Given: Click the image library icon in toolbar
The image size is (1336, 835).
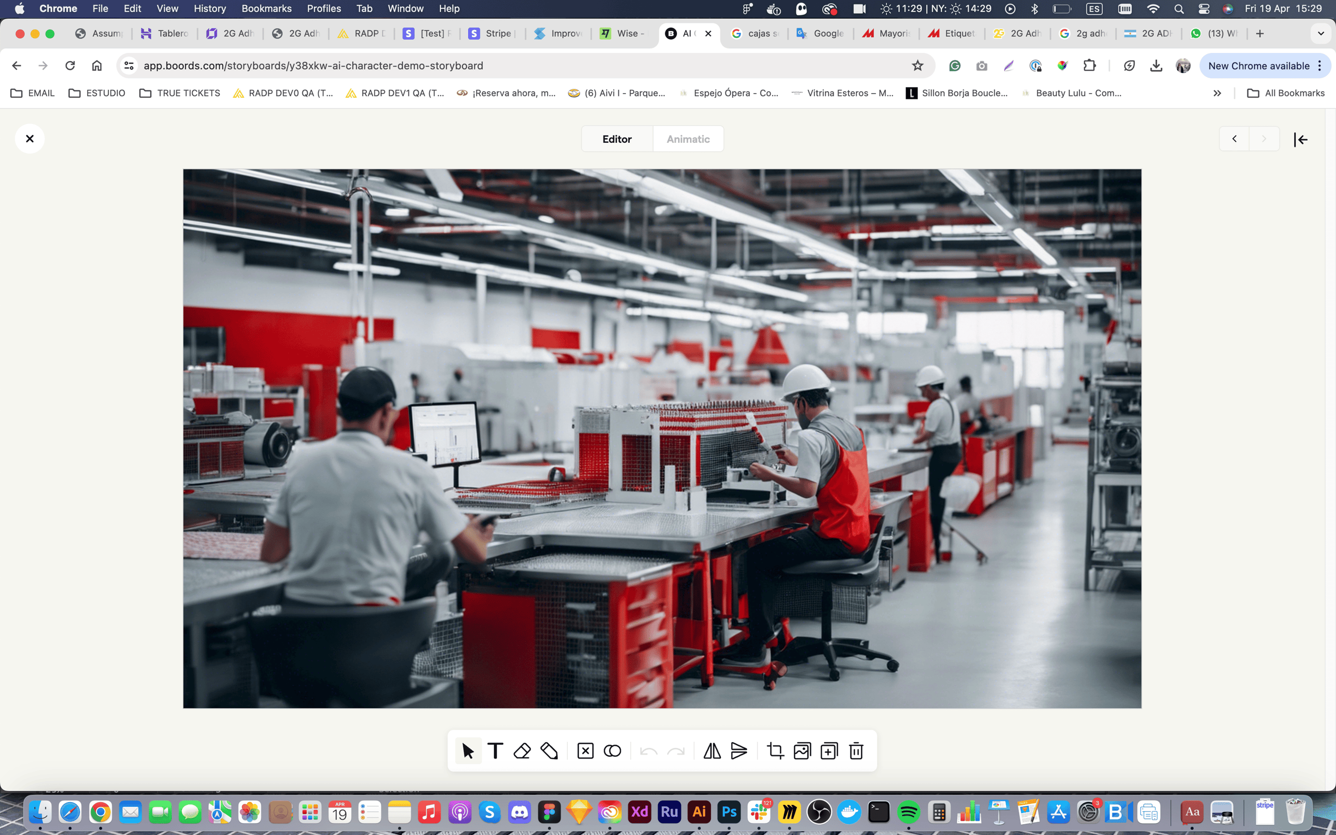Looking at the screenshot, I should (x=802, y=751).
